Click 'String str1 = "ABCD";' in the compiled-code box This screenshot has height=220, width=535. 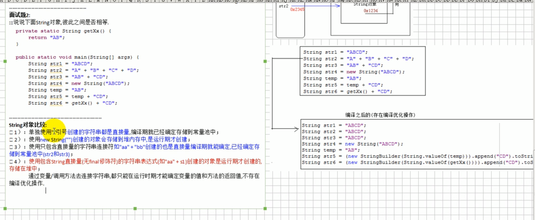point(334,125)
